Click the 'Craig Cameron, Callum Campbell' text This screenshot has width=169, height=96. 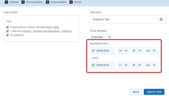click(28, 27)
